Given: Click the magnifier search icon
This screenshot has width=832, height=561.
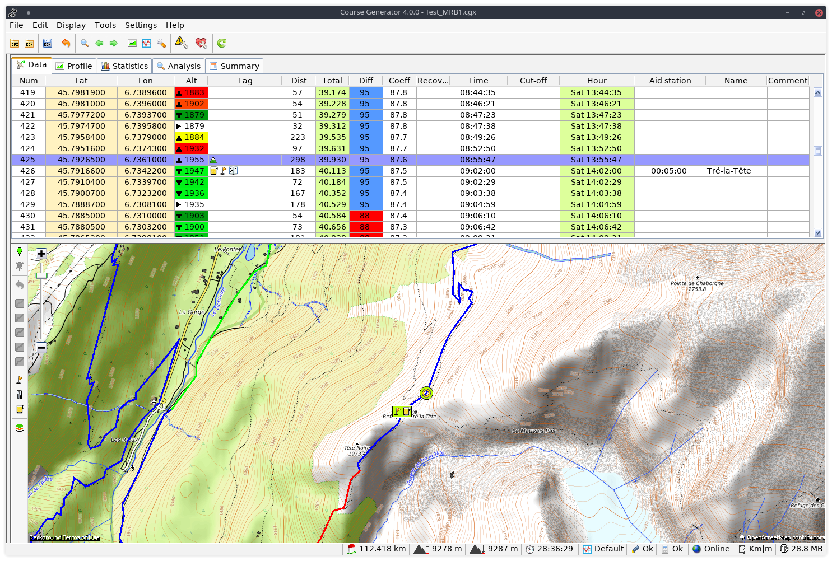Looking at the screenshot, I should [85, 44].
